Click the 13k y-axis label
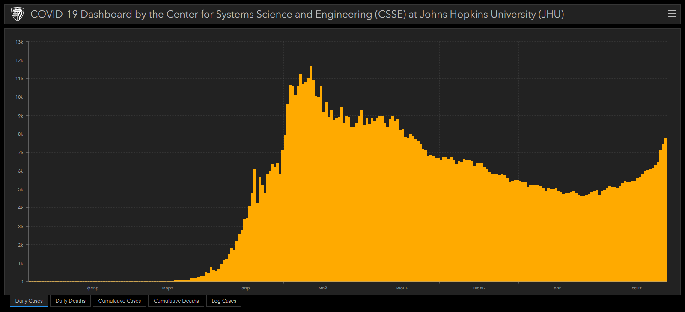Viewport: 685px width, 312px height. click(x=19, y=42)
